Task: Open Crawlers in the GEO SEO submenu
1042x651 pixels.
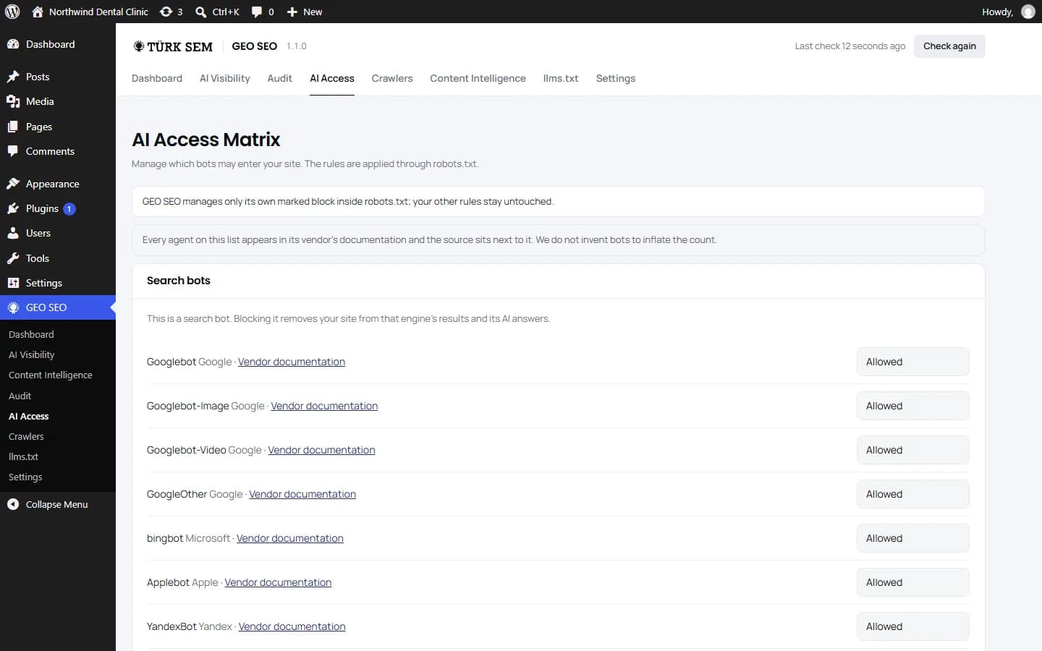Action: coord(26,436)
